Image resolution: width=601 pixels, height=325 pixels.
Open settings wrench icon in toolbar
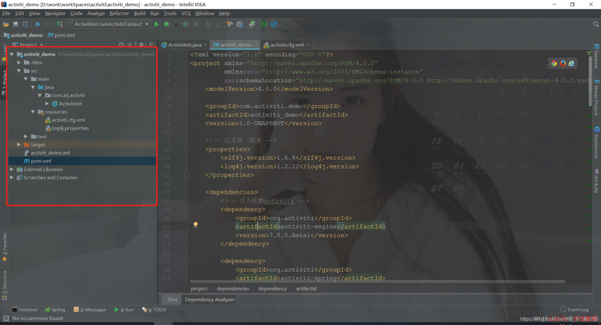point(230,24)
